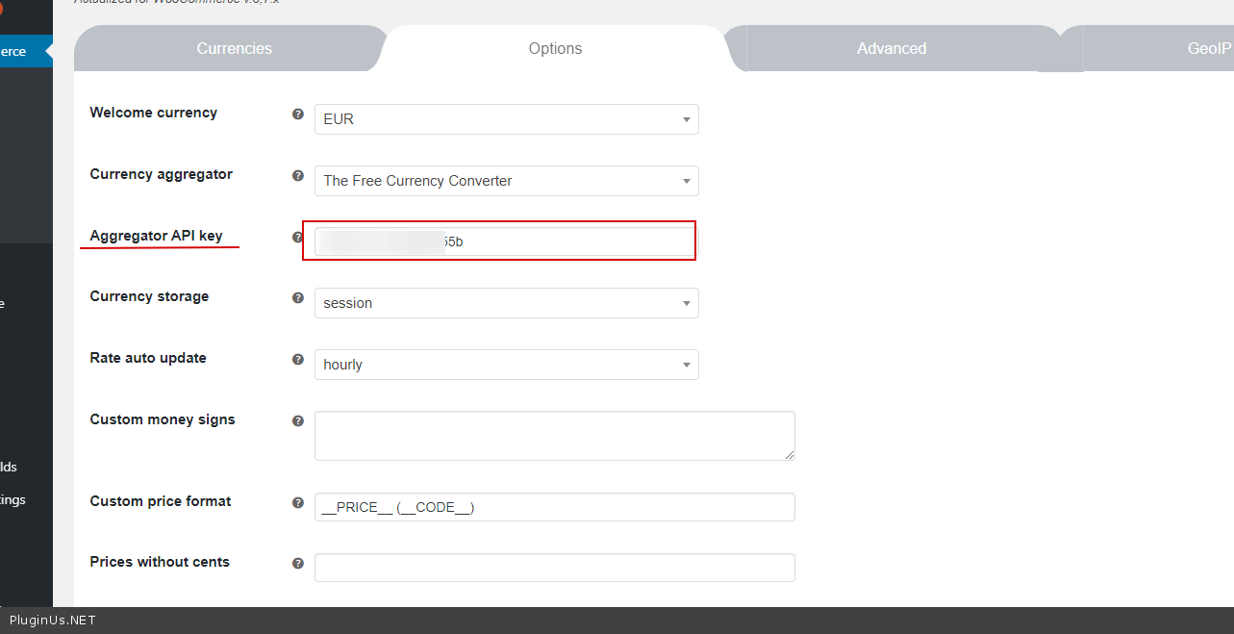This screenshot has width=1234, height=634.
Task: Click the Custom price format input
Action: (x=554, y=507)
